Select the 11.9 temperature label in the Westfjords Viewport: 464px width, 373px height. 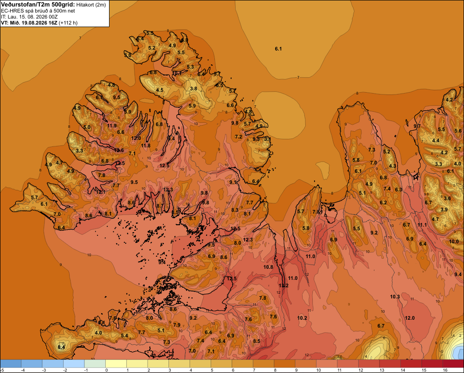(x=111, y=126)
